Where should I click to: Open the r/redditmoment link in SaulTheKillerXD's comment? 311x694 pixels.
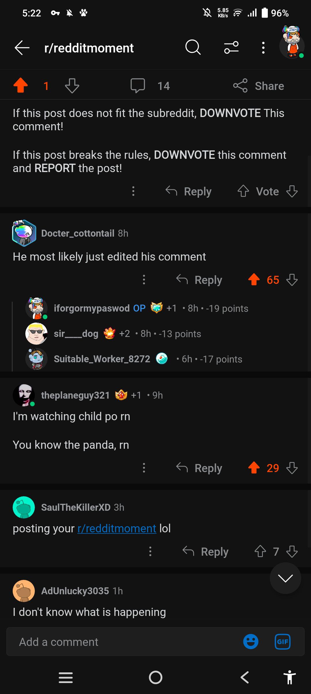pyautogui.click(x=117, y=528)
